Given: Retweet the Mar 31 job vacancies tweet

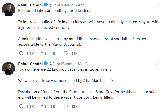Looking at the screenshot, I should [43, 107].
